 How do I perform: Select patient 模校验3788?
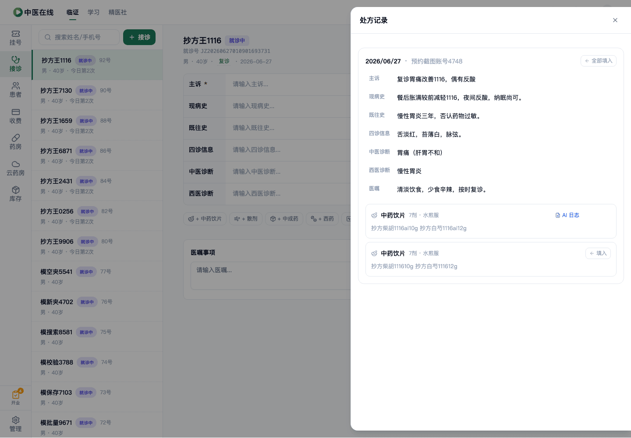(x=97, y=367)
